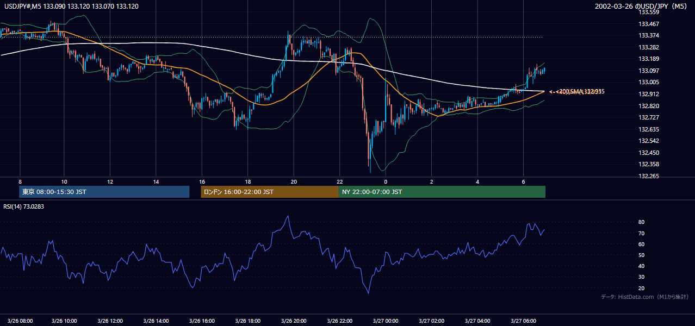Screen dimensions: 695x326
Task: Select the 東京 08:00-15:30 JST session bar
Action: (104, 192)
